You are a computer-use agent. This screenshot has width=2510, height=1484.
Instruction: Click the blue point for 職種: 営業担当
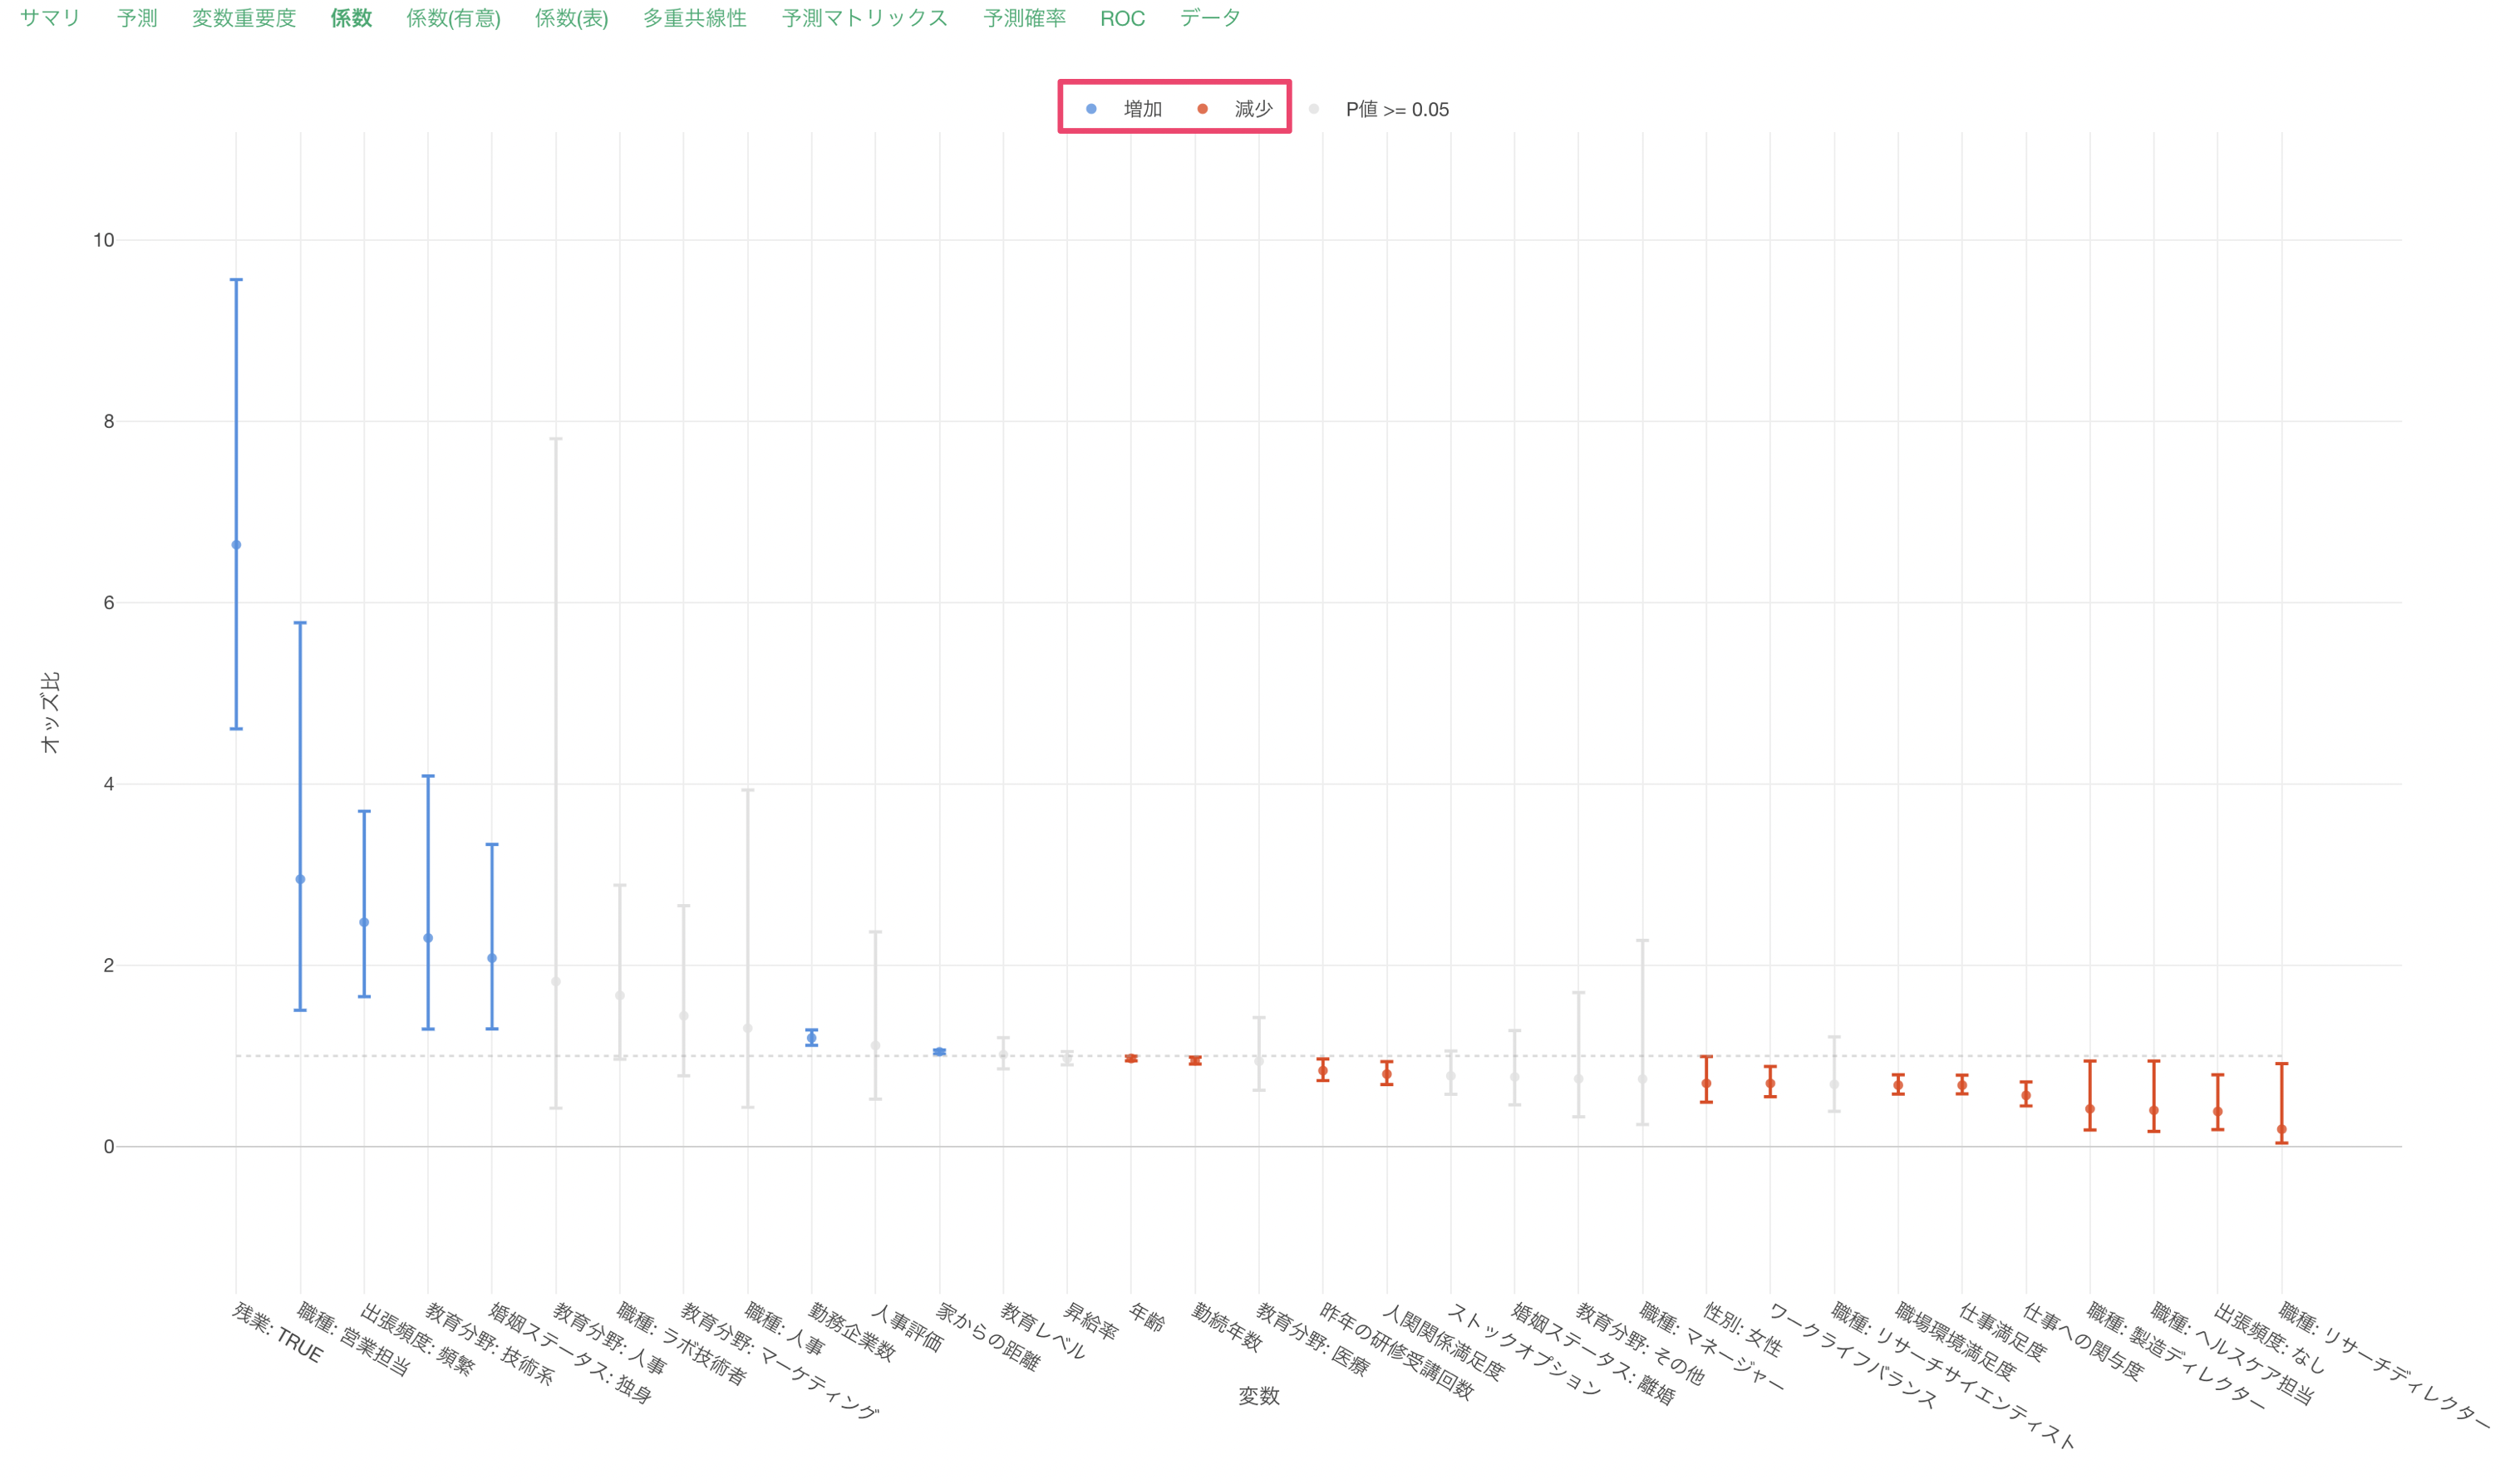(x=300, y=879)
